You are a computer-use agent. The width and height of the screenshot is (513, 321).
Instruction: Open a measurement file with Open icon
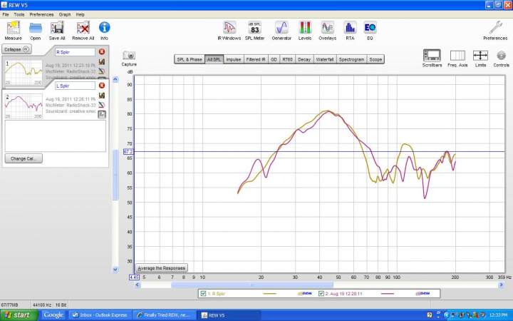(36, 31)
